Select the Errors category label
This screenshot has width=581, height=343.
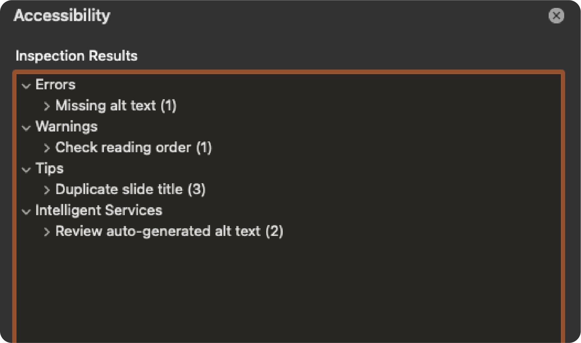click(55, 85)
